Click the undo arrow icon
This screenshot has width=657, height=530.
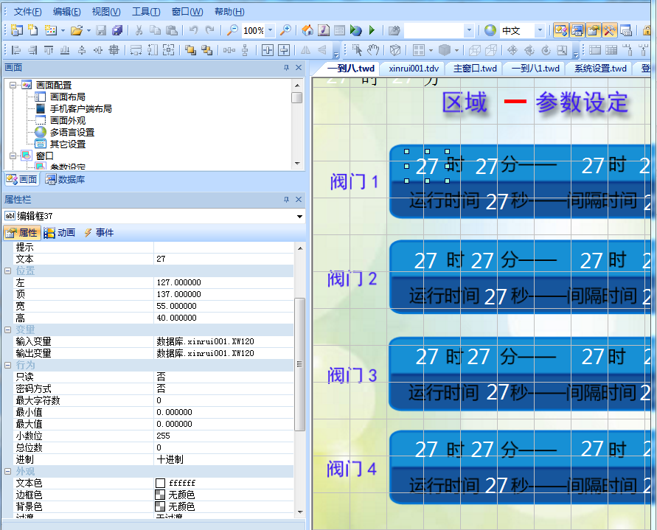(x=193, y=30)
